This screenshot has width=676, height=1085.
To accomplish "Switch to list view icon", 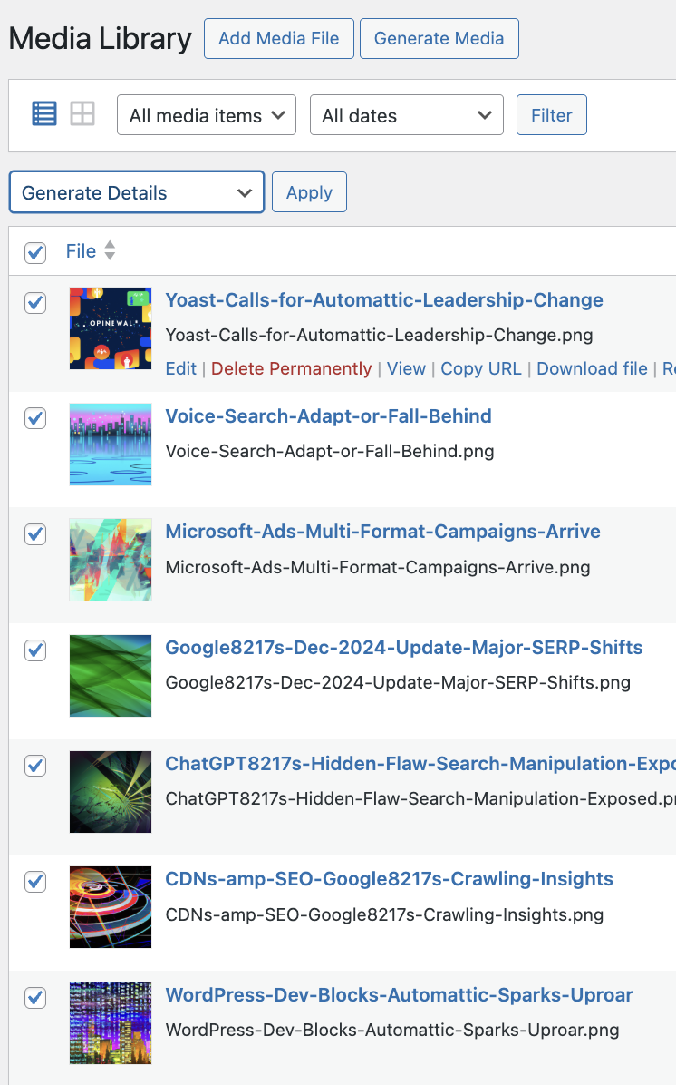I will coord(44,113).
